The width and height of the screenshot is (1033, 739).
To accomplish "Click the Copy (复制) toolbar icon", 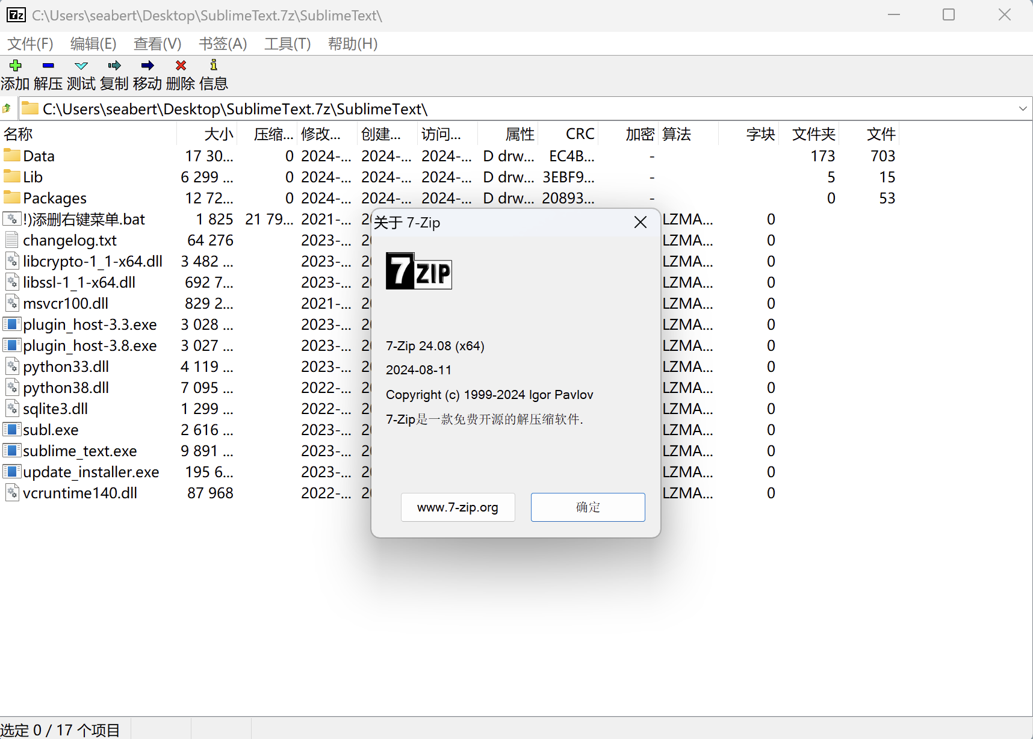I will (114, 66).
